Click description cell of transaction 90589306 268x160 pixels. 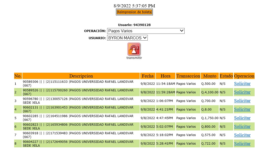[78, 84]
